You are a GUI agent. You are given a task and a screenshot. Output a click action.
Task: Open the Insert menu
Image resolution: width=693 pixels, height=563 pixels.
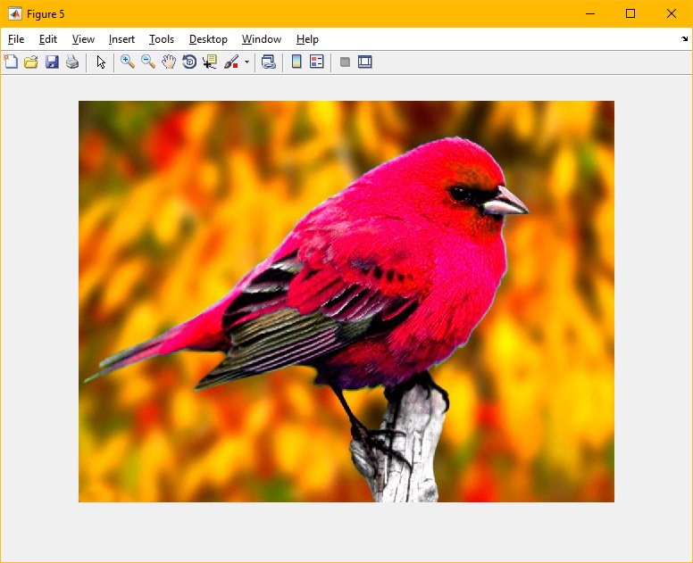(121, 39)
